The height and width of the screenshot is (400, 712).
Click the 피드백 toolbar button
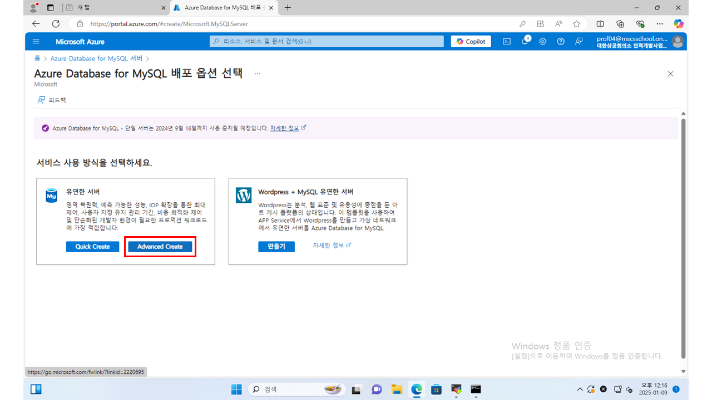click(52, 100)
